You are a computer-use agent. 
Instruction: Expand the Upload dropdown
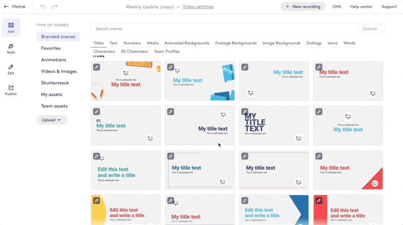click(52, 120)
